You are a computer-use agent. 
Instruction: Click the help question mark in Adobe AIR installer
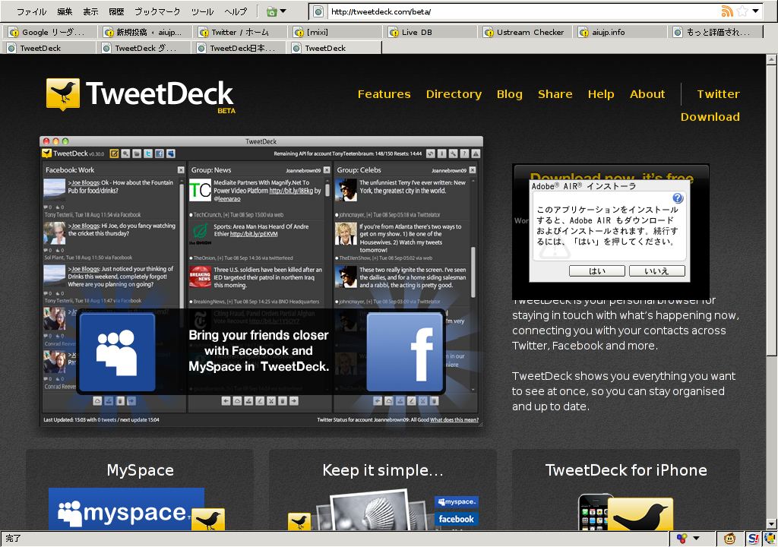tap(678, 198)
